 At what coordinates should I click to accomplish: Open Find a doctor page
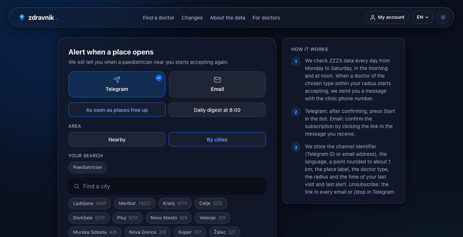[x=158, y=18]
